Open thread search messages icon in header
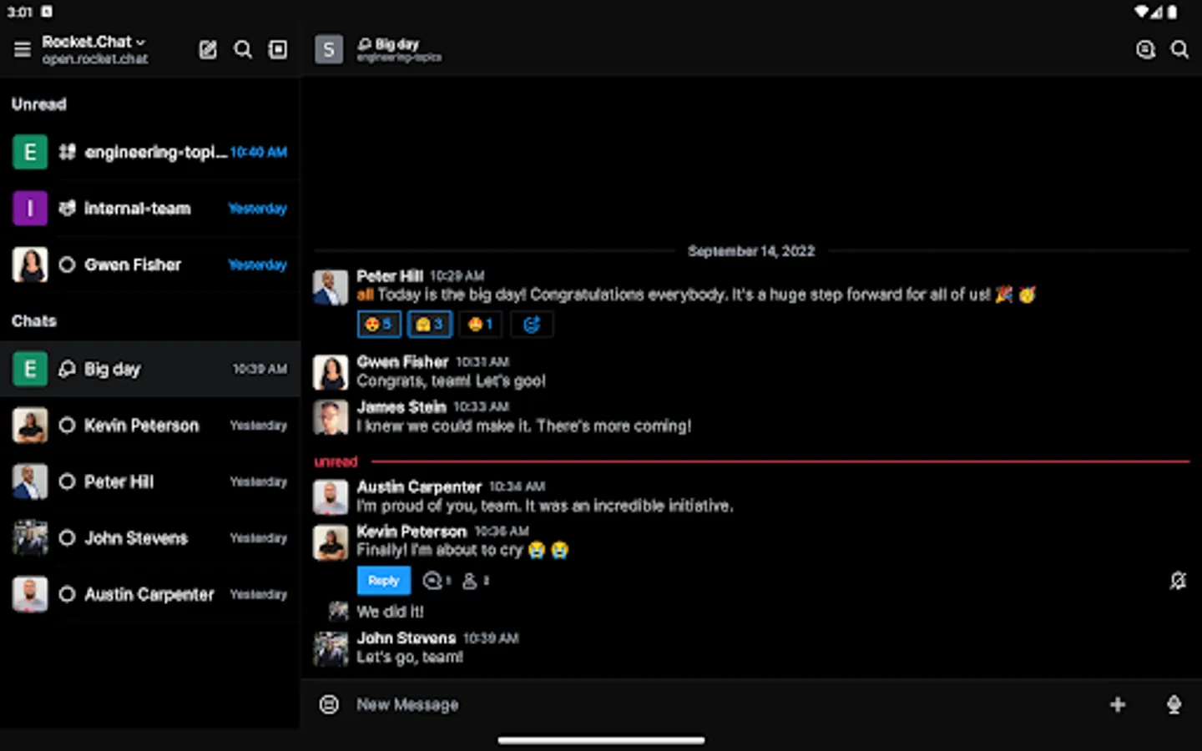This screenshot has width=1202, height=751. point(1145,50)
